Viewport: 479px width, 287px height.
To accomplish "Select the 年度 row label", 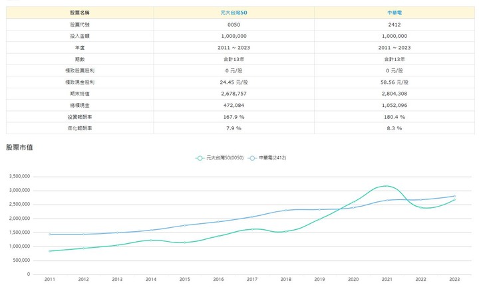I will coord(80,48).
